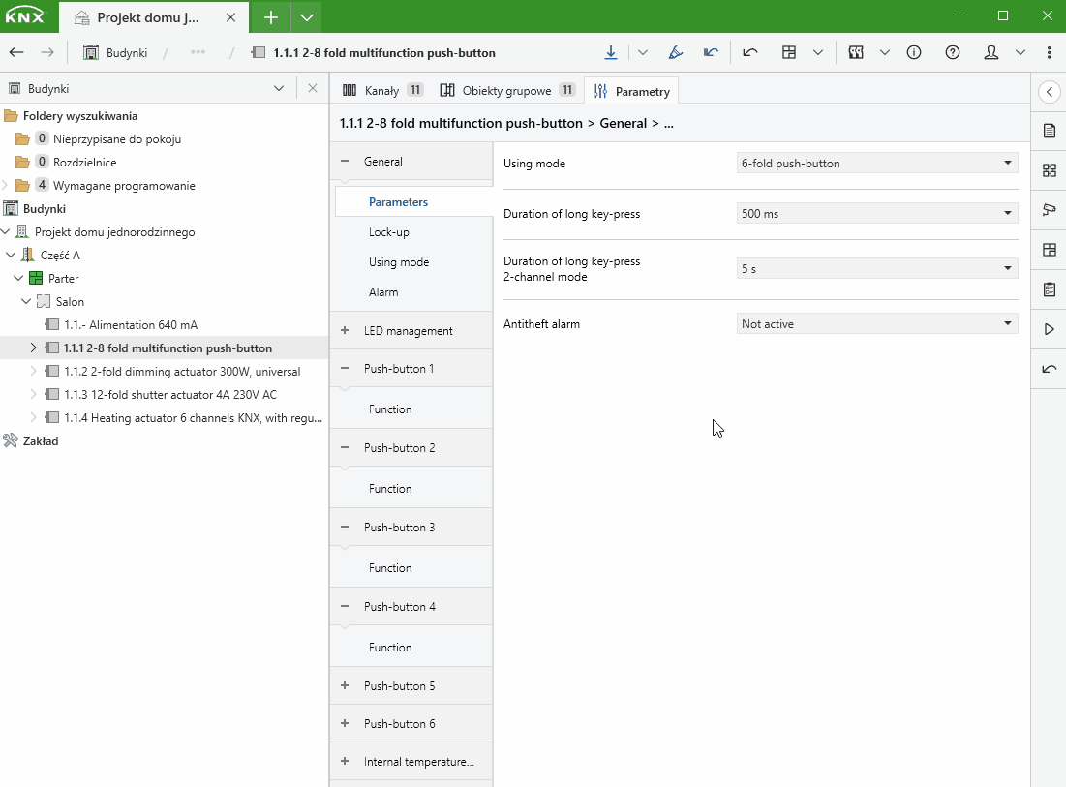1066x787 pixels.
Task: Expand the Push-button 5 section
Action: coord(345,686)
